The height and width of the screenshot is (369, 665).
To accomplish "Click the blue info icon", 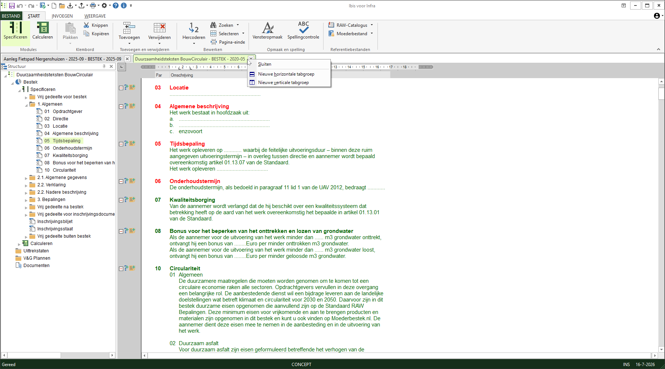I will coord(124,6).
